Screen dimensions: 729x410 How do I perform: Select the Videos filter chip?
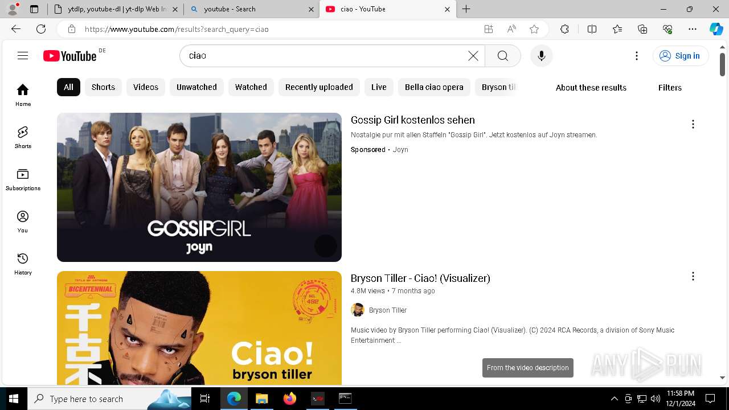click(x=146, y=87)
